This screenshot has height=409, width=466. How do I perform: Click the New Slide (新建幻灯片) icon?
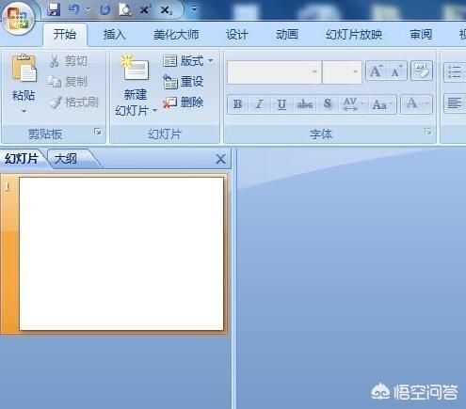135,69
